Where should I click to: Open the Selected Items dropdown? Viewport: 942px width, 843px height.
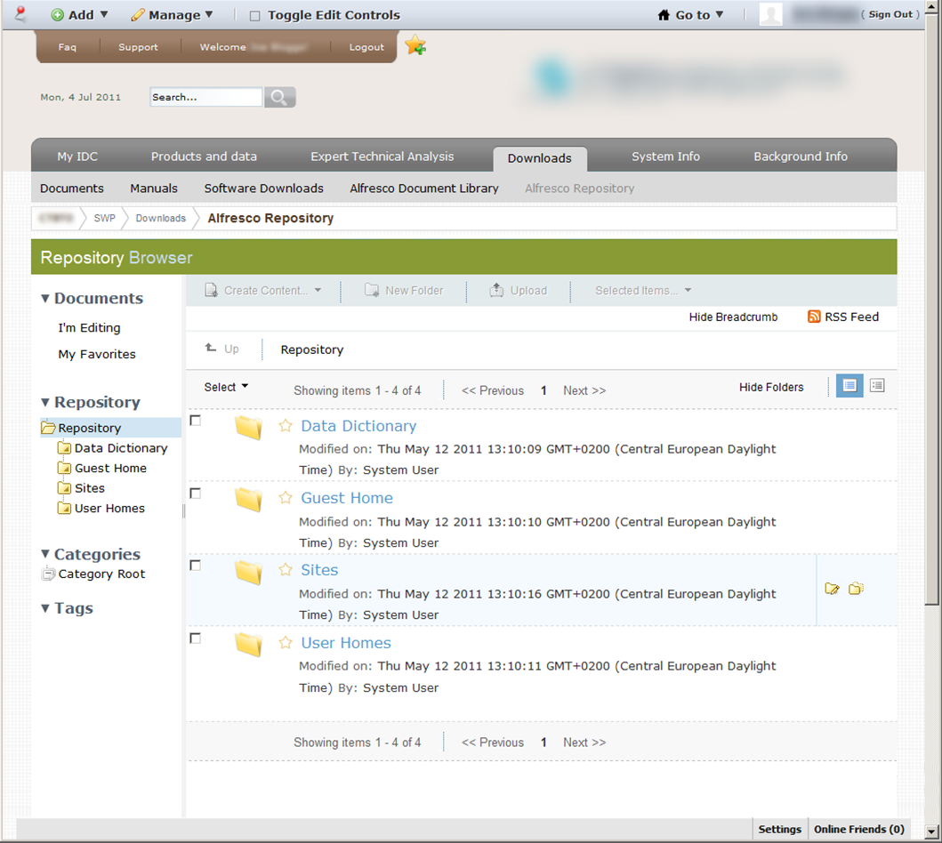[x=643, y=291]
